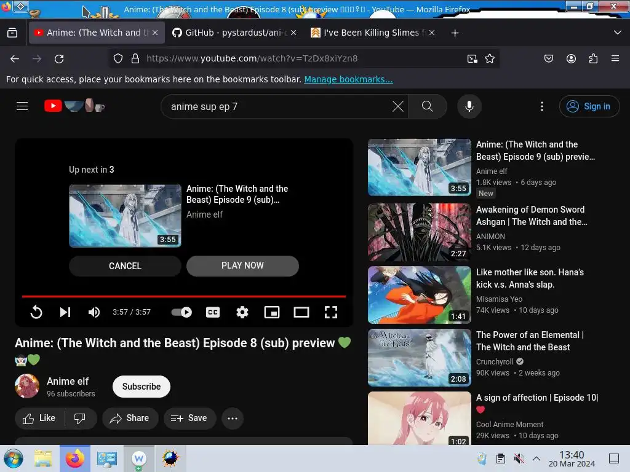Toggle theater mode view
This screenshot has height=472, width=630.
pos(301,312)
